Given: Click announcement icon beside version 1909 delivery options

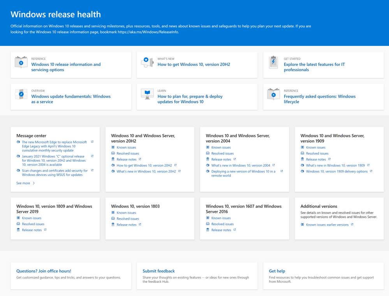Looking at the screenshot, I should point(303,171).
